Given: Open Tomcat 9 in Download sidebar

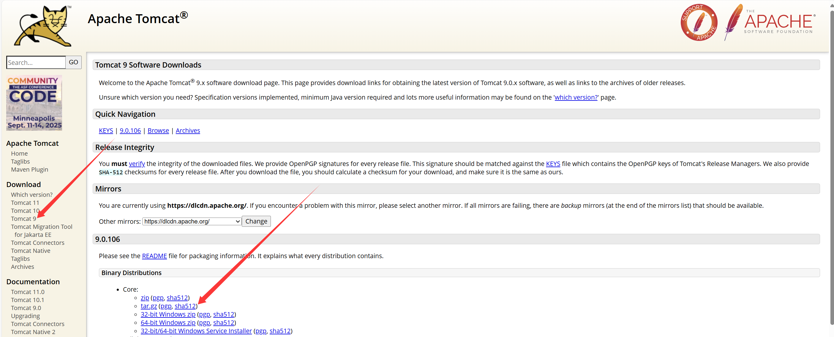Looking at the screenshot, I should pos(23,219).
